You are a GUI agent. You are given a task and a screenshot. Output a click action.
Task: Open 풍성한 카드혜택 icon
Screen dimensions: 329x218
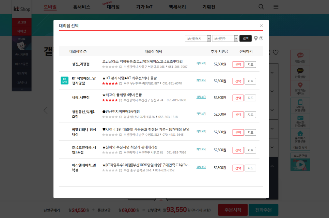pyautogui.click(x=300, y=121)
